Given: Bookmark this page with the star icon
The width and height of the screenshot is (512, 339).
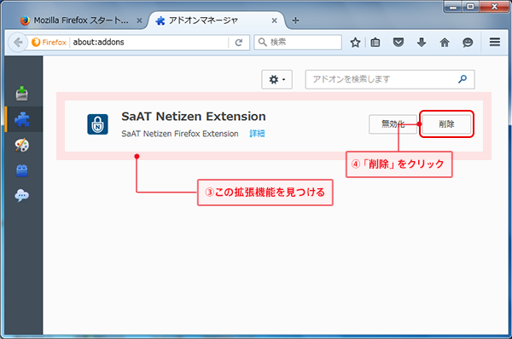Looking at the screenshot, I should pos(355,43).
